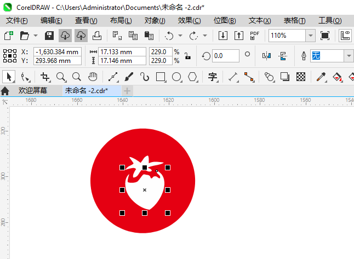Expand the Redo history dropdown
Image resolution: width=354 pixels, height=259 pixels.
point(205,36)
